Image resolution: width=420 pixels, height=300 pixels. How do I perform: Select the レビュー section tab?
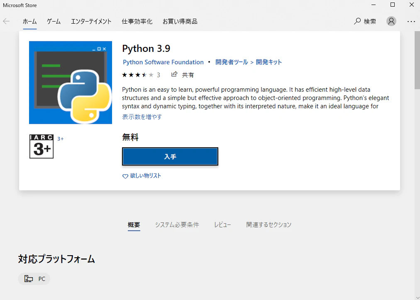(x=222, y=225)
